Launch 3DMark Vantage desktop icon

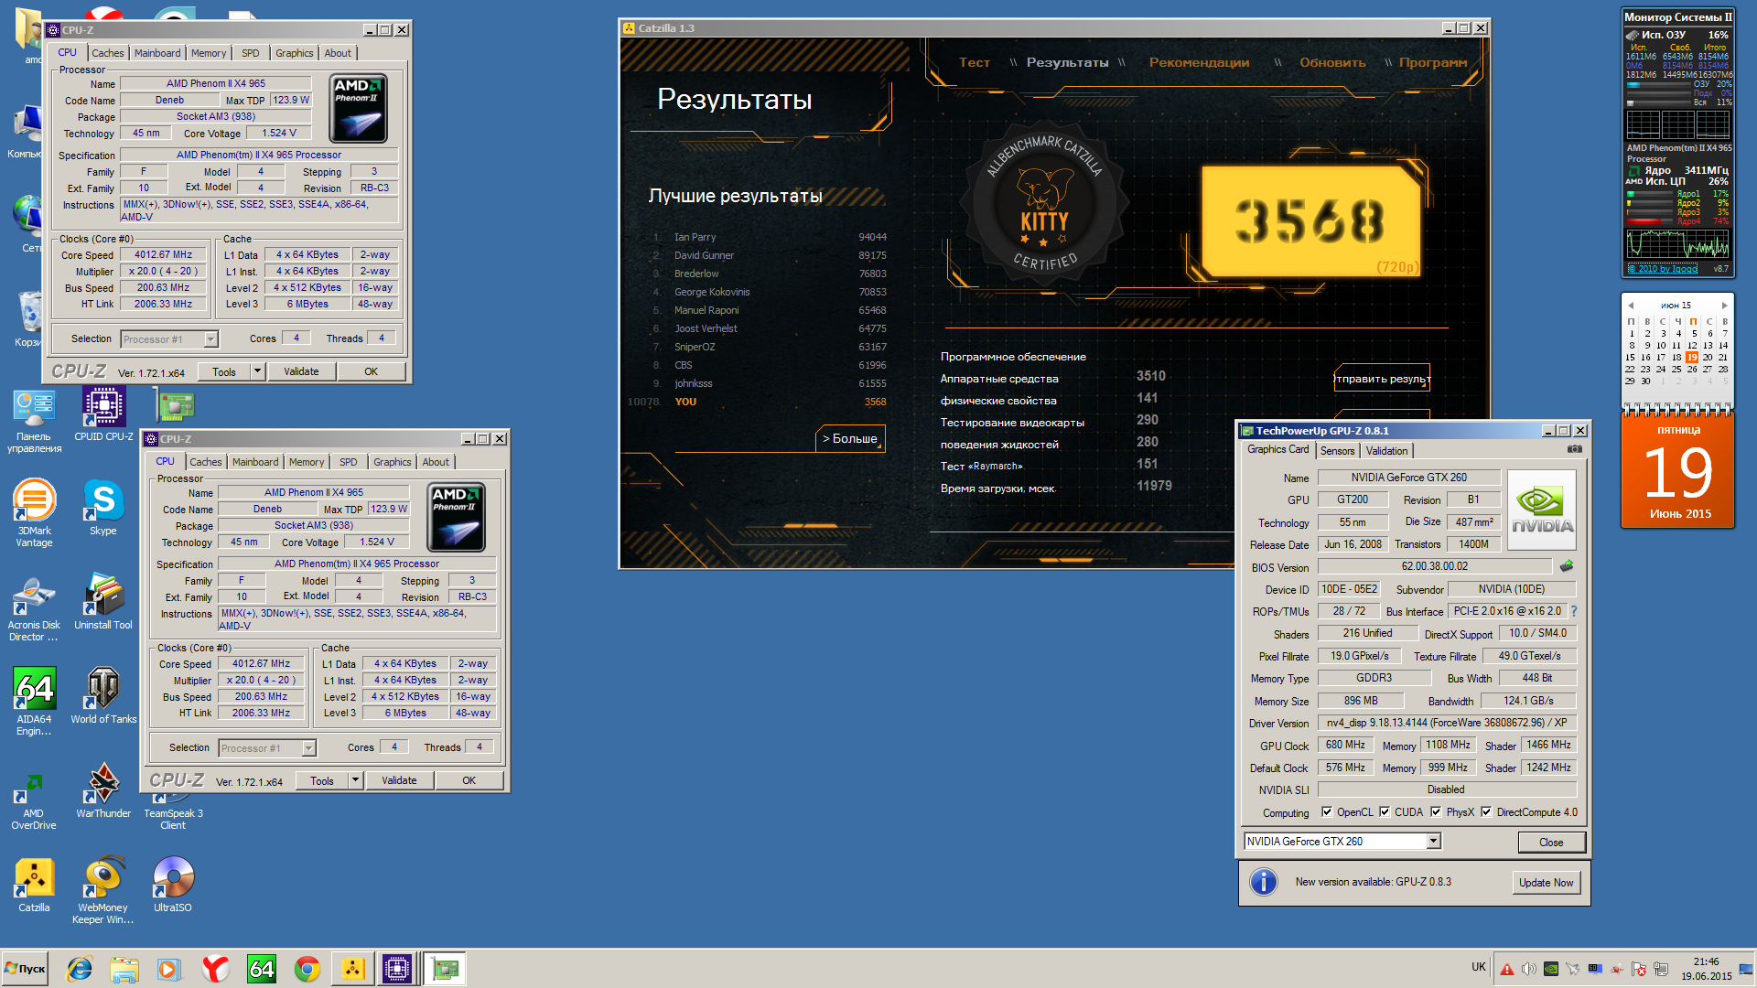(34, 513)
